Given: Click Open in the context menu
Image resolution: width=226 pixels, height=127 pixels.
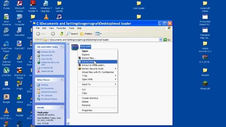Looking at the screenshot, I should (97, 51).
